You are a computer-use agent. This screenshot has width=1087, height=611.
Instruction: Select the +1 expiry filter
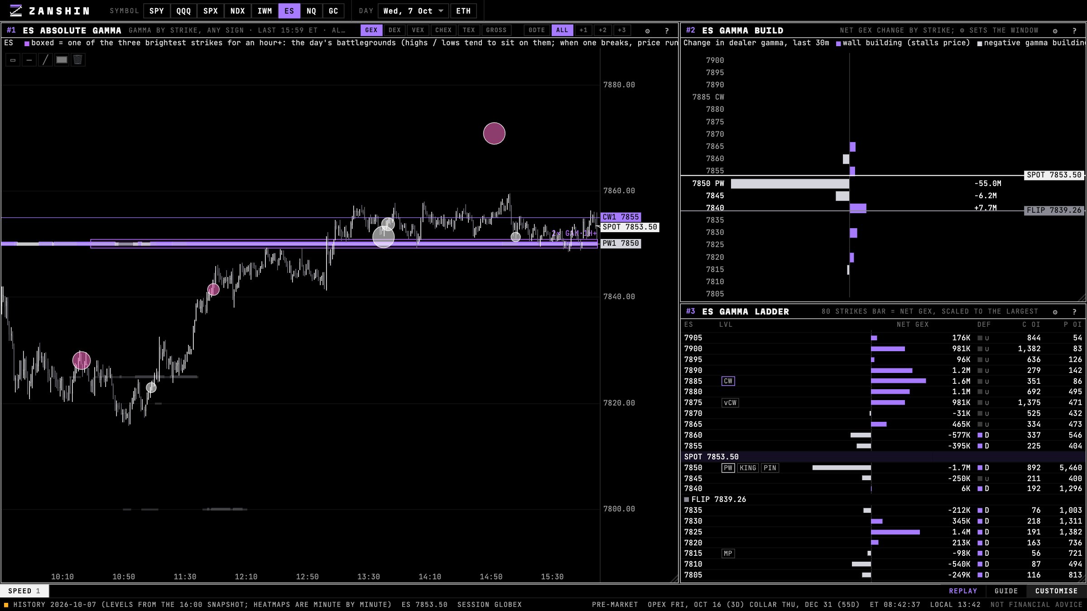point(583,30)
